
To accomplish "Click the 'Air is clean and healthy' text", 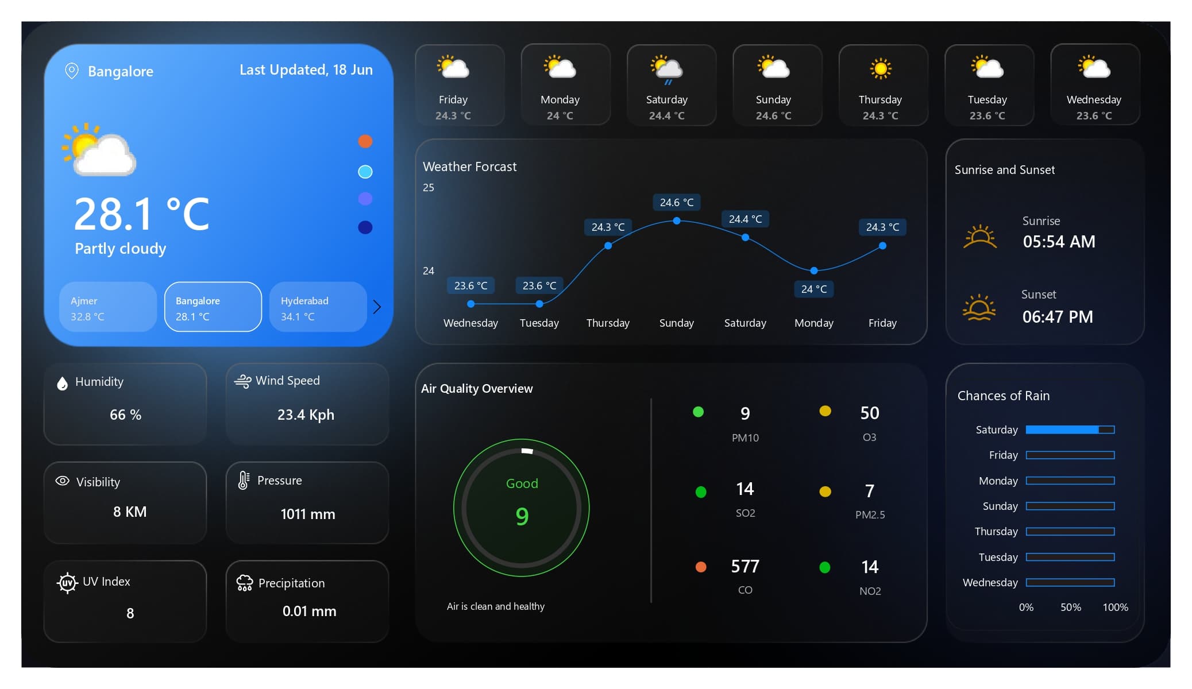I will pos(496,606).
